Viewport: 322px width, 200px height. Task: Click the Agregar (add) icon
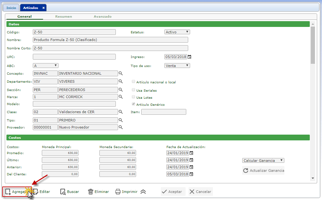click(x=8, y=192)
